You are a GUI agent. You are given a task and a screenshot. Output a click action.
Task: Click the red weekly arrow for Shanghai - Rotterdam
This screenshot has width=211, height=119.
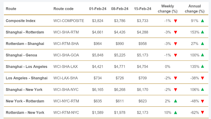pyautogui.click(x=175, y=32)
